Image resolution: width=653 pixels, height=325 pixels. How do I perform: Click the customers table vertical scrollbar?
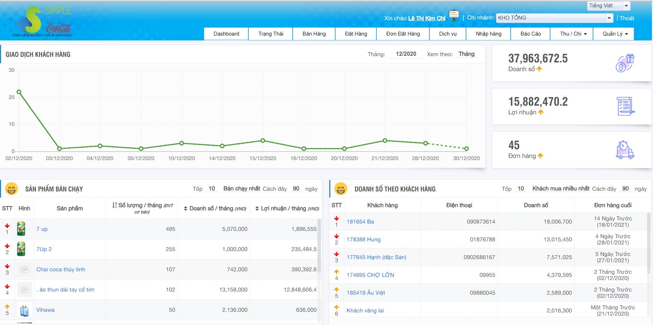point(649,243)
